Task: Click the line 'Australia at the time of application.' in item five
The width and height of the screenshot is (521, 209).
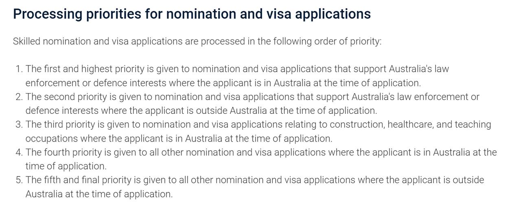Action: (x=99, y=194)
